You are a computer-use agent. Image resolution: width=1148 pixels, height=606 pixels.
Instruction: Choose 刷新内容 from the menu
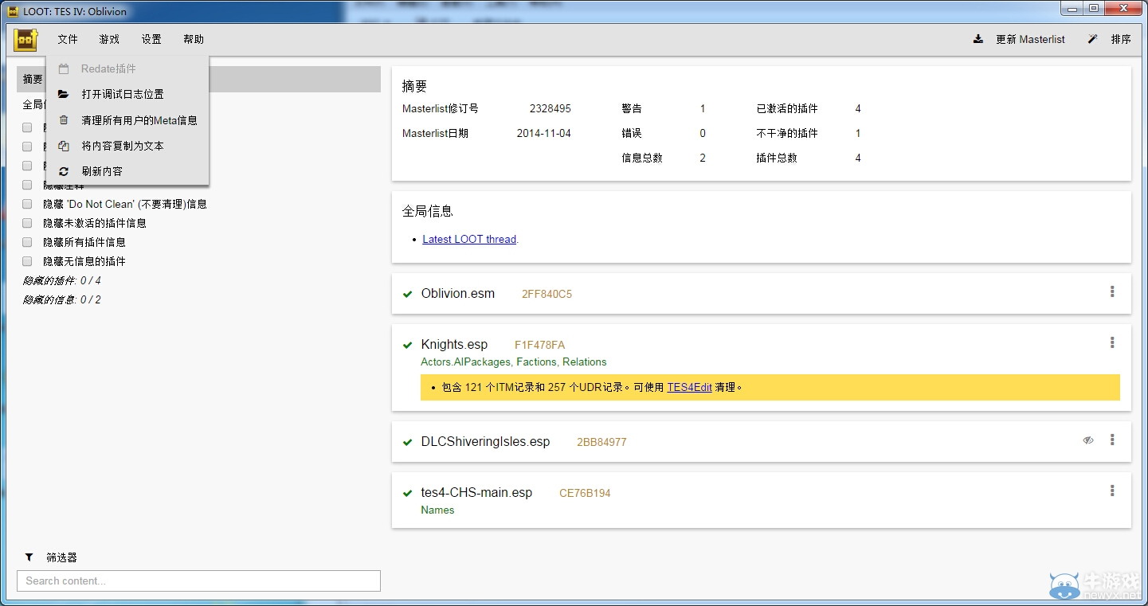pos(127,171)
